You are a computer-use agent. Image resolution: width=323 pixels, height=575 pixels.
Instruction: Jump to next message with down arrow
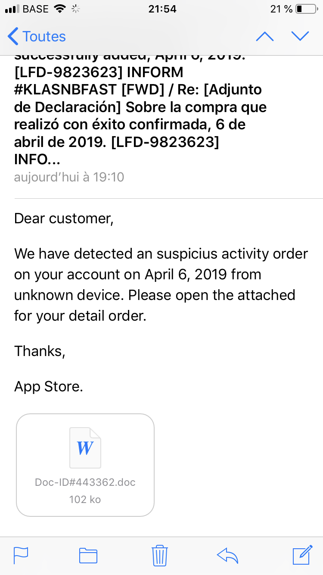tap(300, 37)
